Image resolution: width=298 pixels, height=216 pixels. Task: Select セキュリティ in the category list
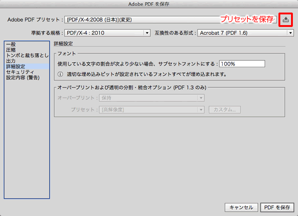click(27, 72)
